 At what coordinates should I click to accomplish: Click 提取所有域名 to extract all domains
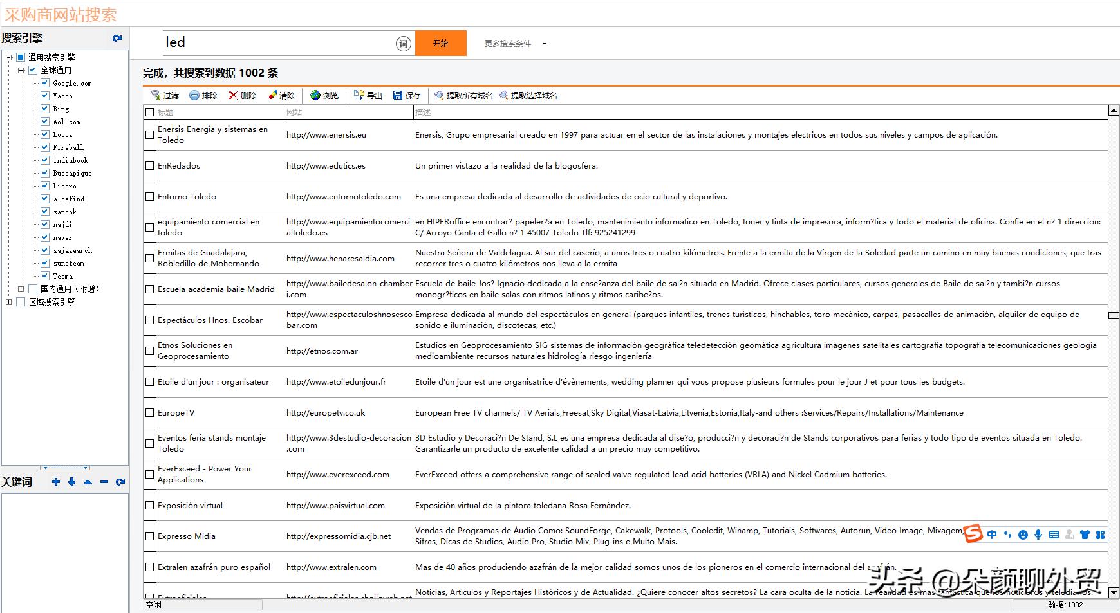point(463,95)
